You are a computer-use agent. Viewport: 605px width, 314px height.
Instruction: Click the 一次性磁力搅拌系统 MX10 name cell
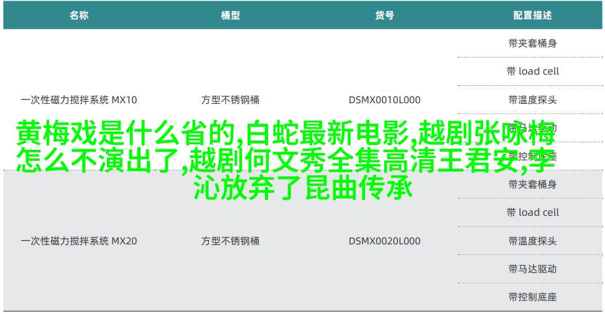(x=78, y=99)
